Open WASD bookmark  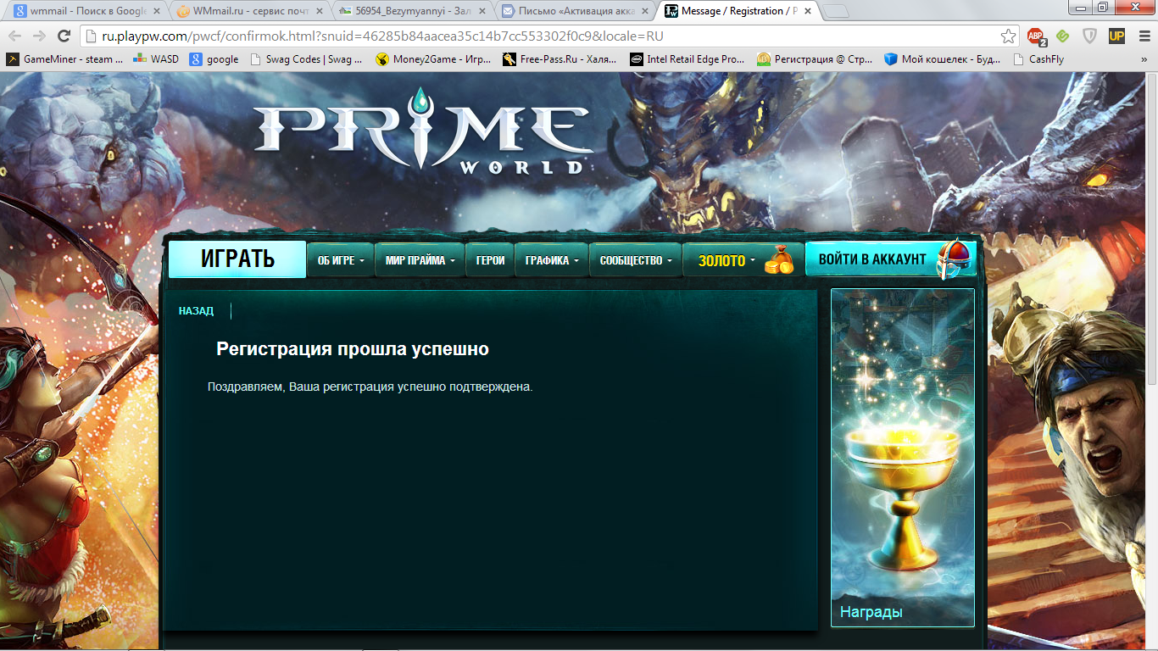156,59
